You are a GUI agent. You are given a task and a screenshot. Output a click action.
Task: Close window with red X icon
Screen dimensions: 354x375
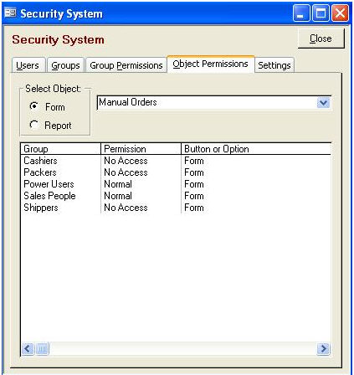pos(340,13)
